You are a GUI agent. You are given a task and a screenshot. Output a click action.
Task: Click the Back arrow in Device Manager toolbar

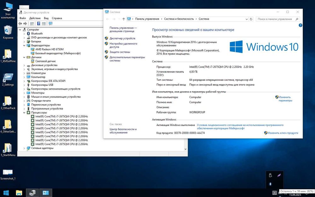(x=20, y=24)
